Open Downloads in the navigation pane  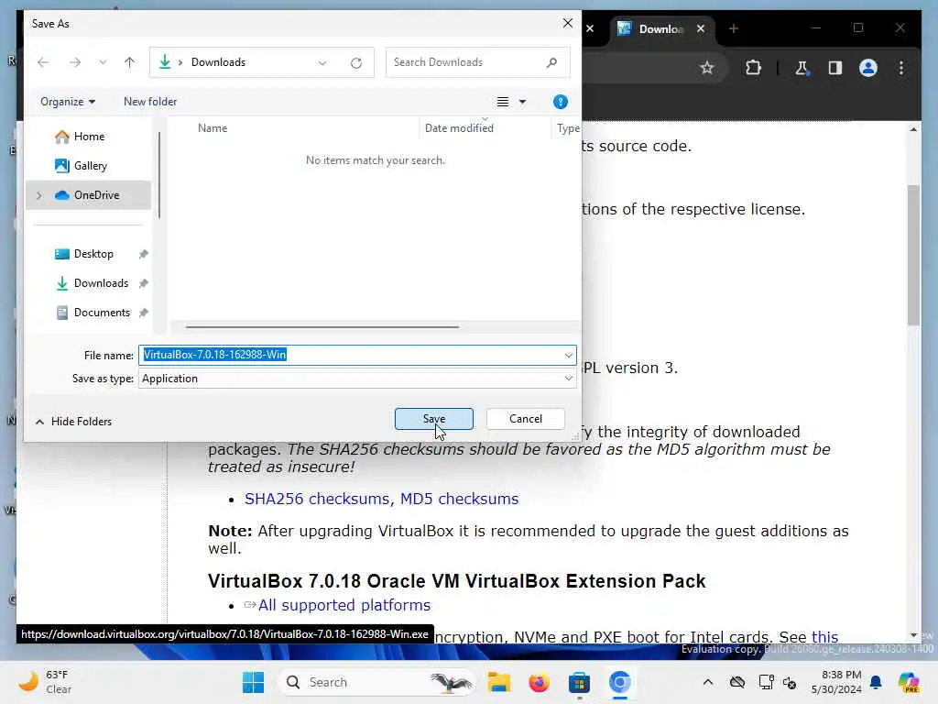point(89,283)
